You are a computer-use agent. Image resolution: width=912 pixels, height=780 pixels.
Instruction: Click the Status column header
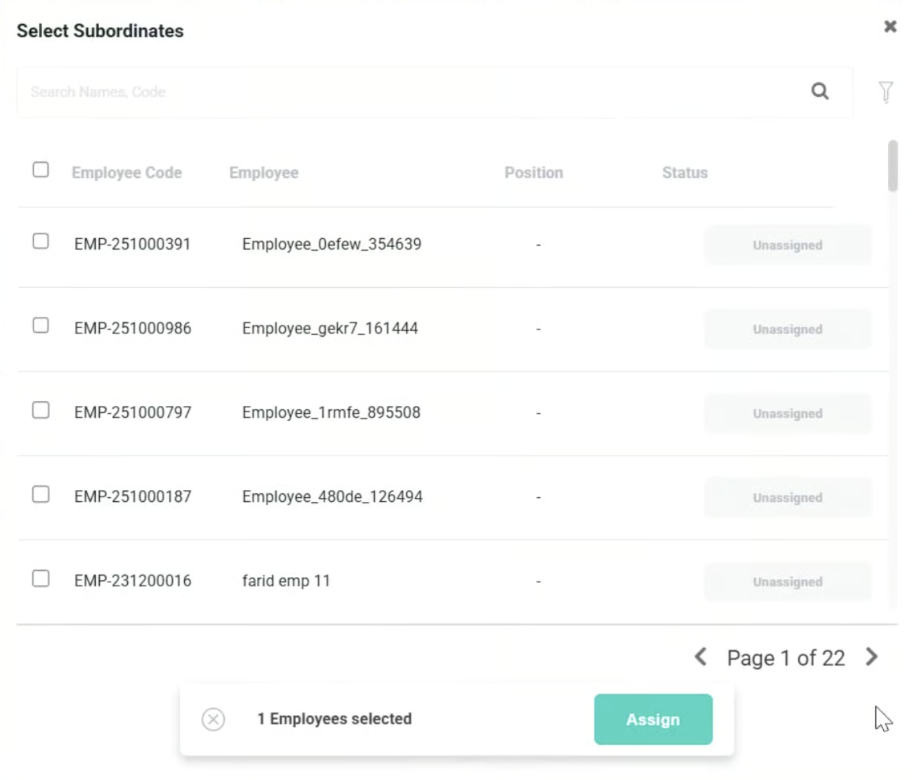[x=685, y=173]
